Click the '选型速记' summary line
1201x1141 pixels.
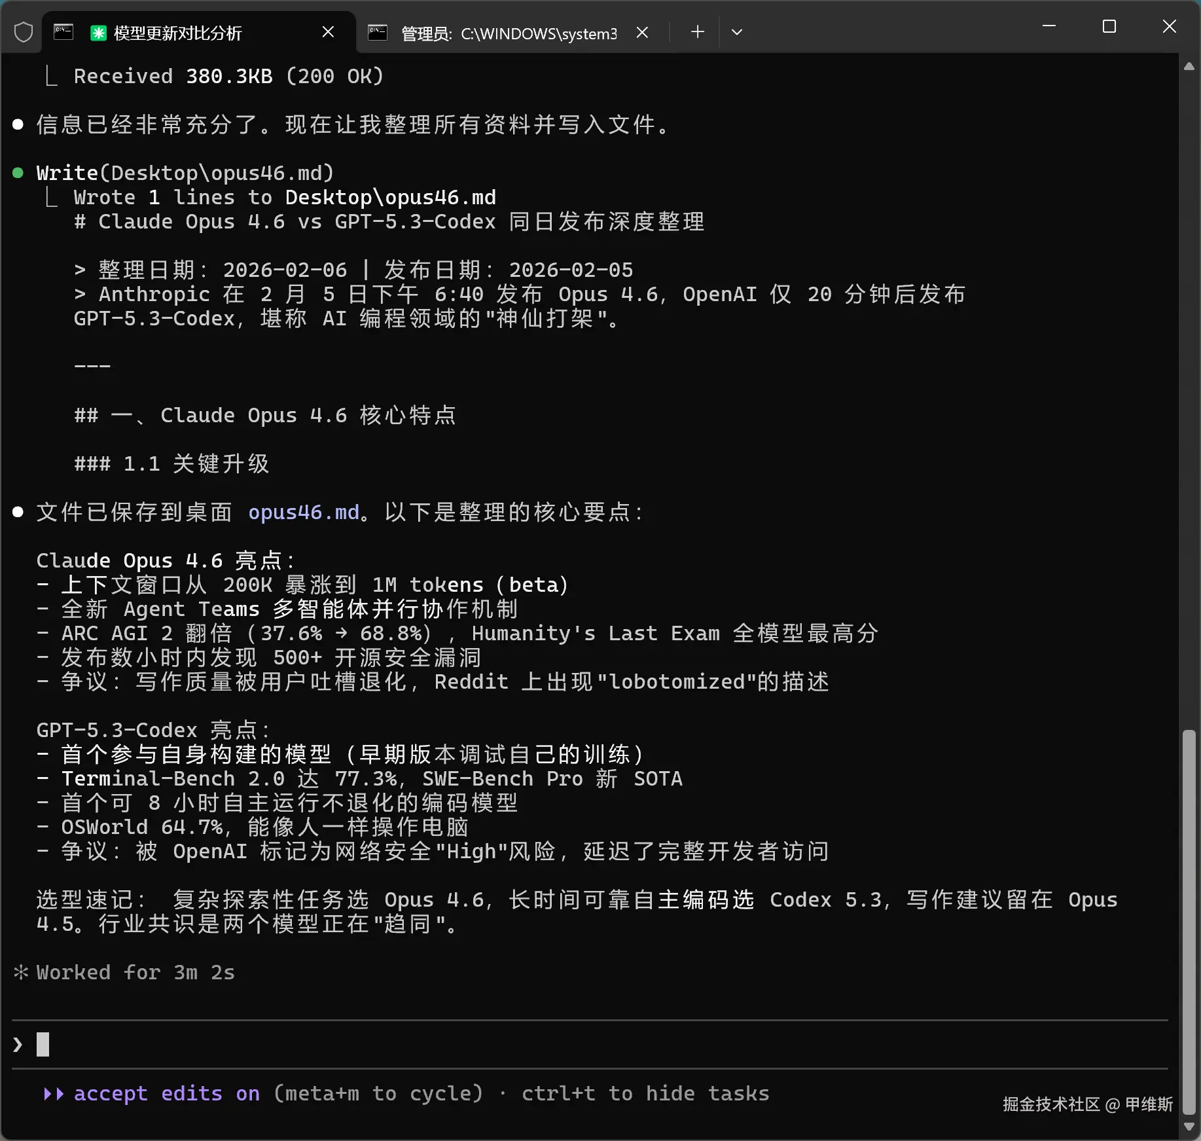(x=577, y=912)
